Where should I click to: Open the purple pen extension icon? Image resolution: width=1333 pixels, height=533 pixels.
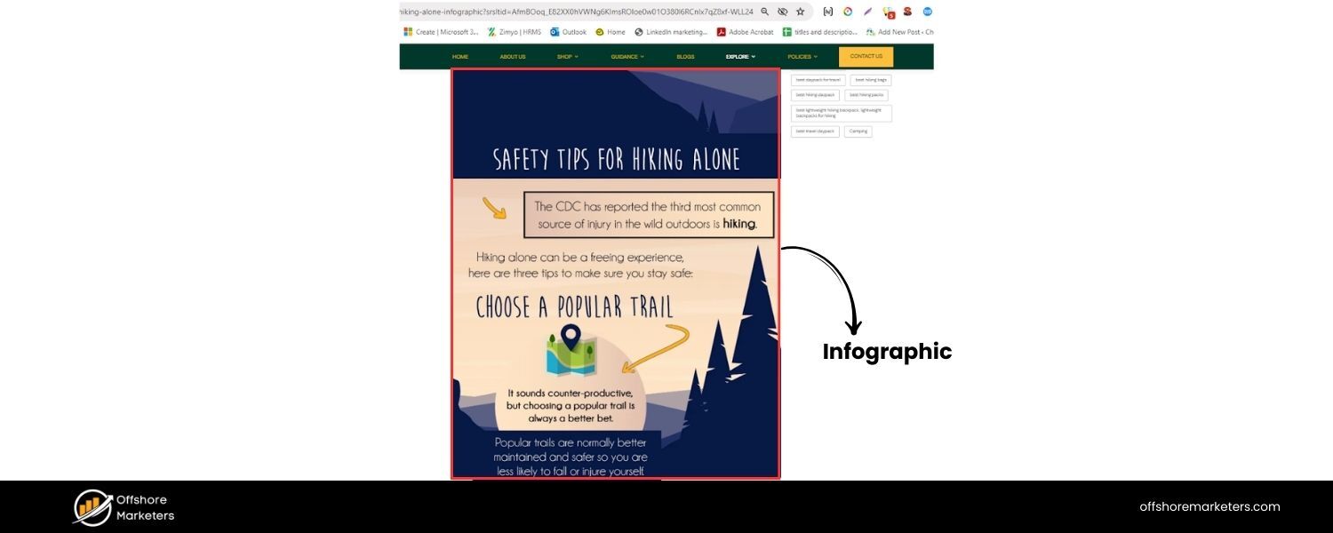tap(867, 12)
